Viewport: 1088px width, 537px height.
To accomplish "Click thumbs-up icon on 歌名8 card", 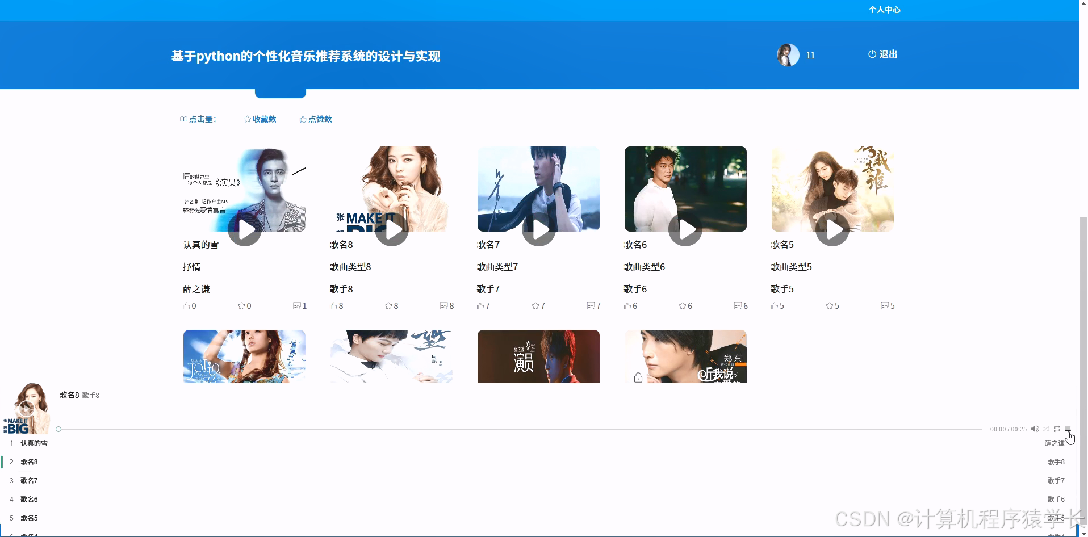I will point(333,306).
